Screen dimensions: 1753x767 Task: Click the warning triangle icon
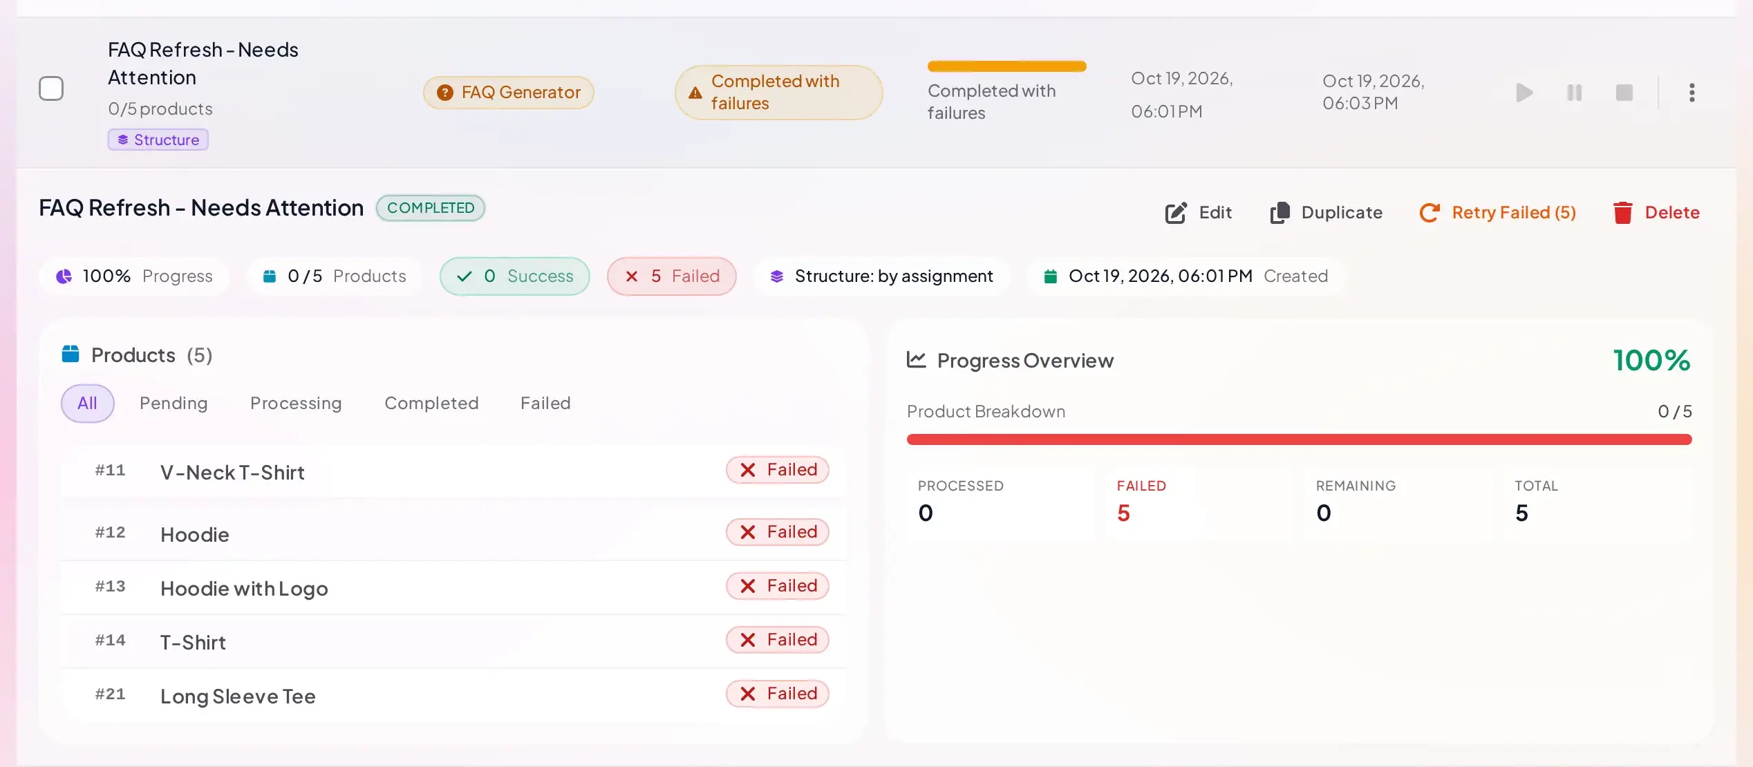695,93
